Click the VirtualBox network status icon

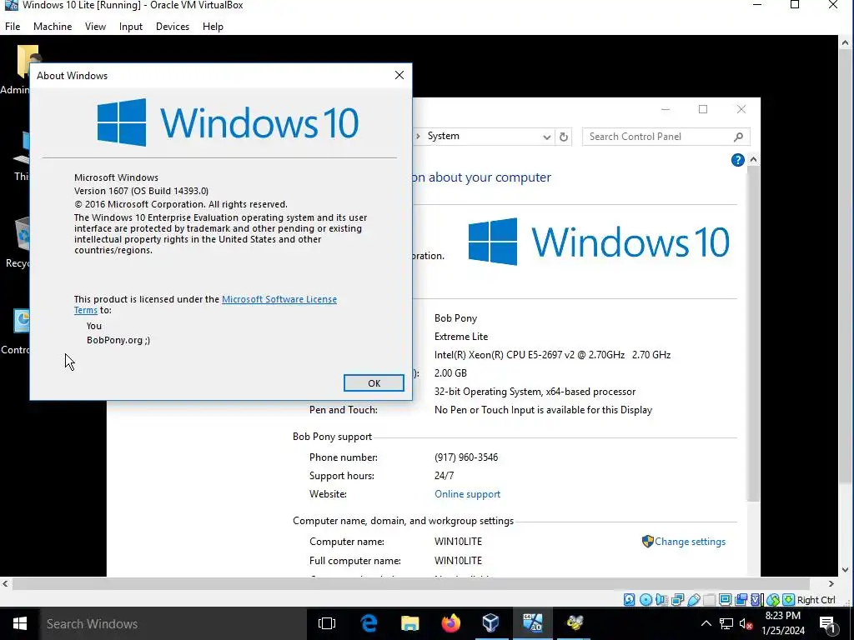tap(677, 600)
